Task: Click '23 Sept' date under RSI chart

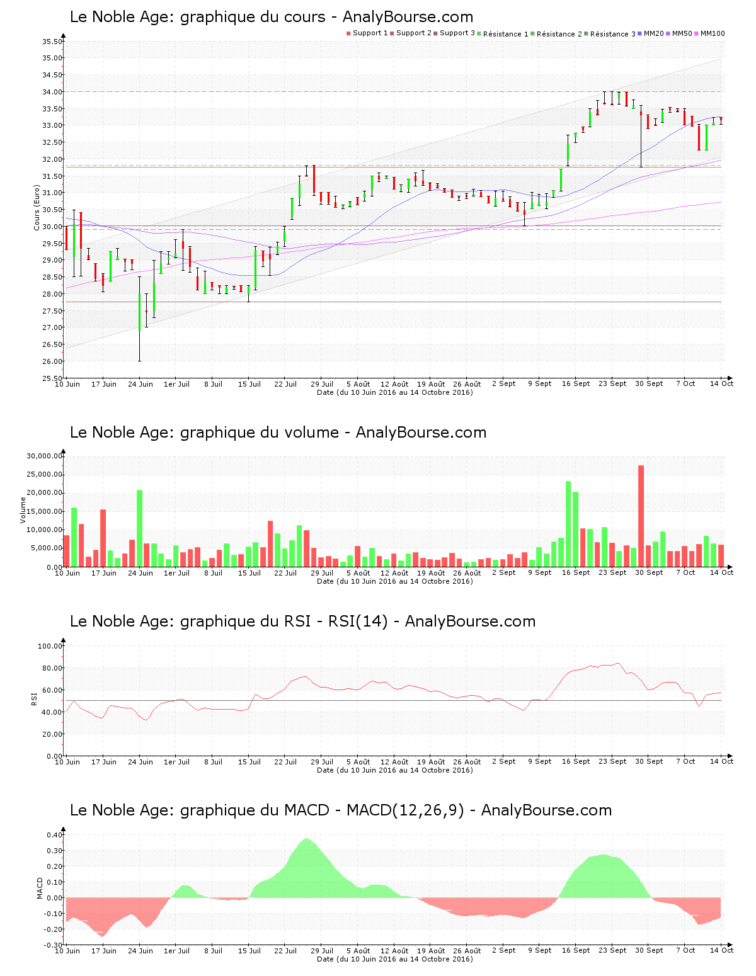Action: click(x=612, y=762)
